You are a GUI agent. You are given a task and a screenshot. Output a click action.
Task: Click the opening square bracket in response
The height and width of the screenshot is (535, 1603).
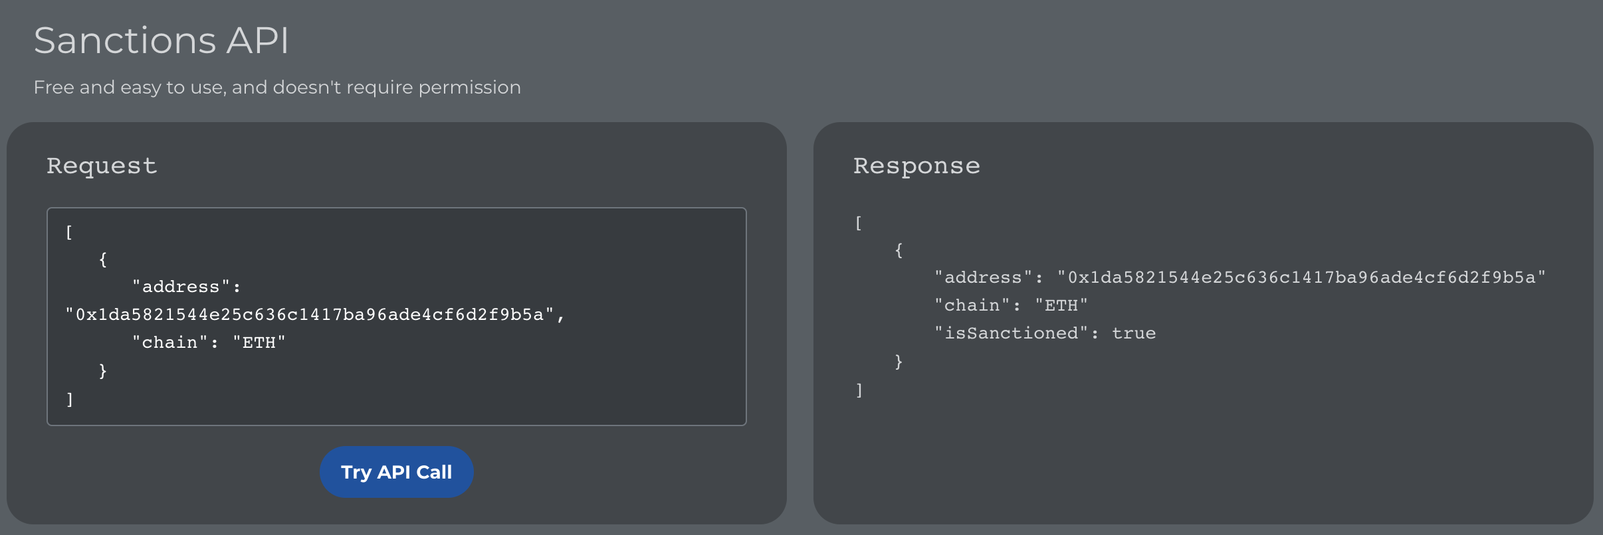859,223
